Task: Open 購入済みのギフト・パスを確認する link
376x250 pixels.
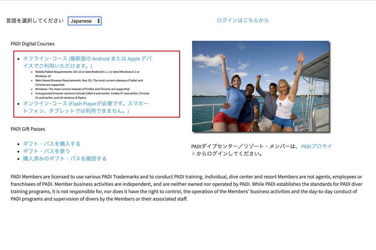Action: click(65, 159)
